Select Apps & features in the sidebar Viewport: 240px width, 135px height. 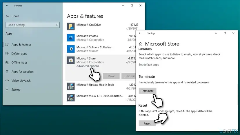click(x=21, y=45)
